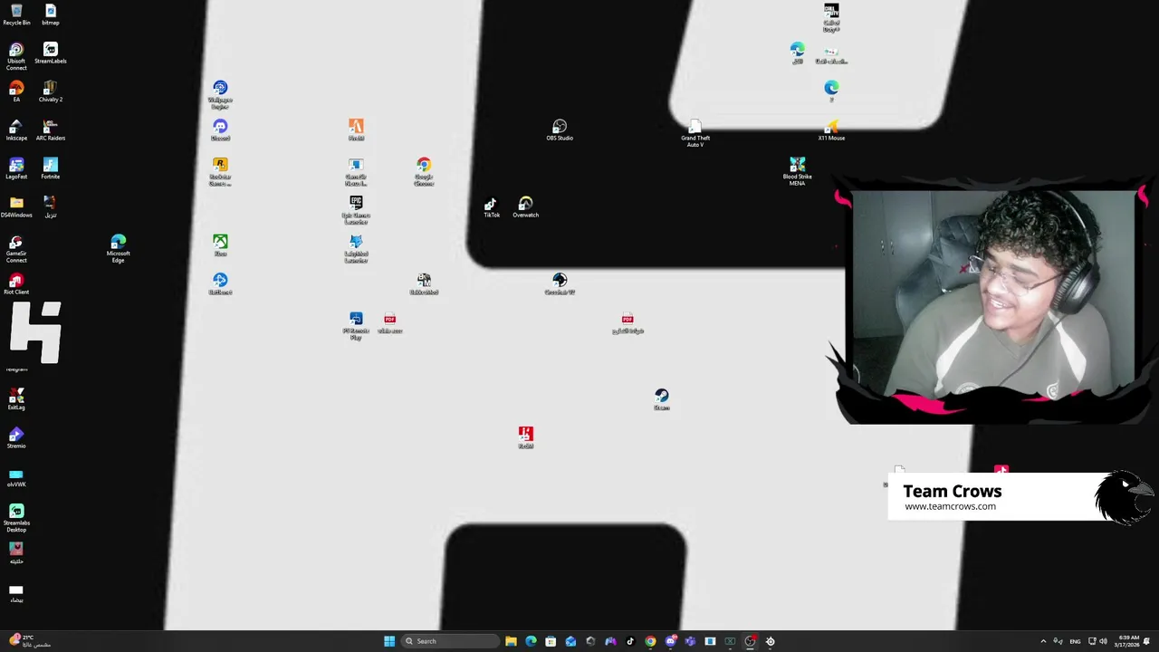Launch the Battle.net desktop shortcut
This screenshot has height=652, width=1159.
click(x=220, y=284)
